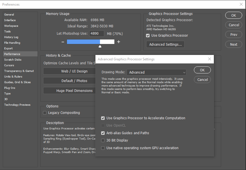Click OK in Advanced Graphics dialog
The width and height of the screenshot is (246, 170).
click(x=202, y=70)
